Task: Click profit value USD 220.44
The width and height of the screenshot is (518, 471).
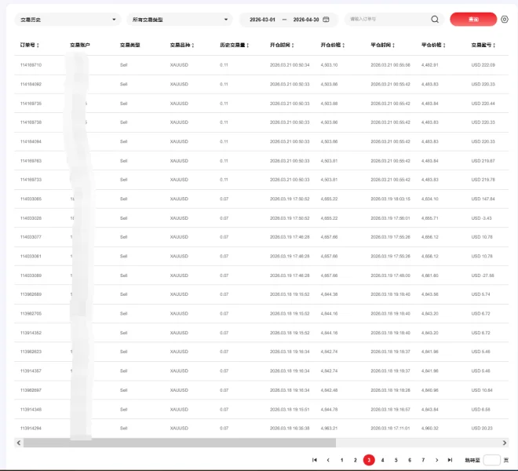Action: (x=483, y=104)
